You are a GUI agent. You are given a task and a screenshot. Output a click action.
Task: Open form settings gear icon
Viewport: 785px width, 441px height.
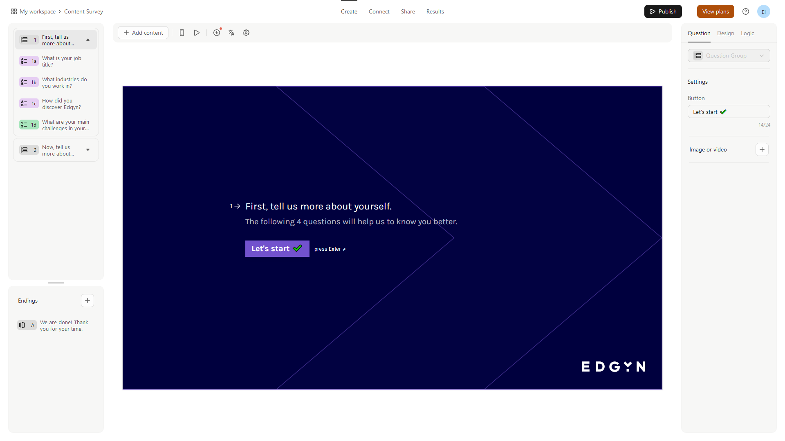(x=246, y=33)
